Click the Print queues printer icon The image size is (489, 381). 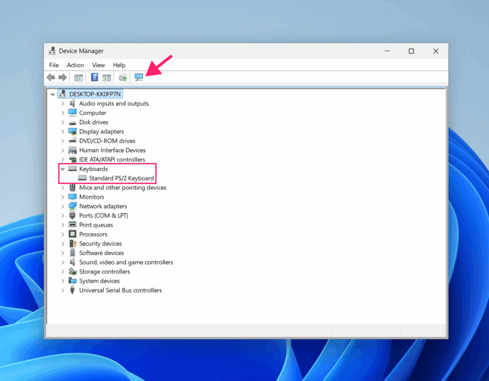[73, 224]
